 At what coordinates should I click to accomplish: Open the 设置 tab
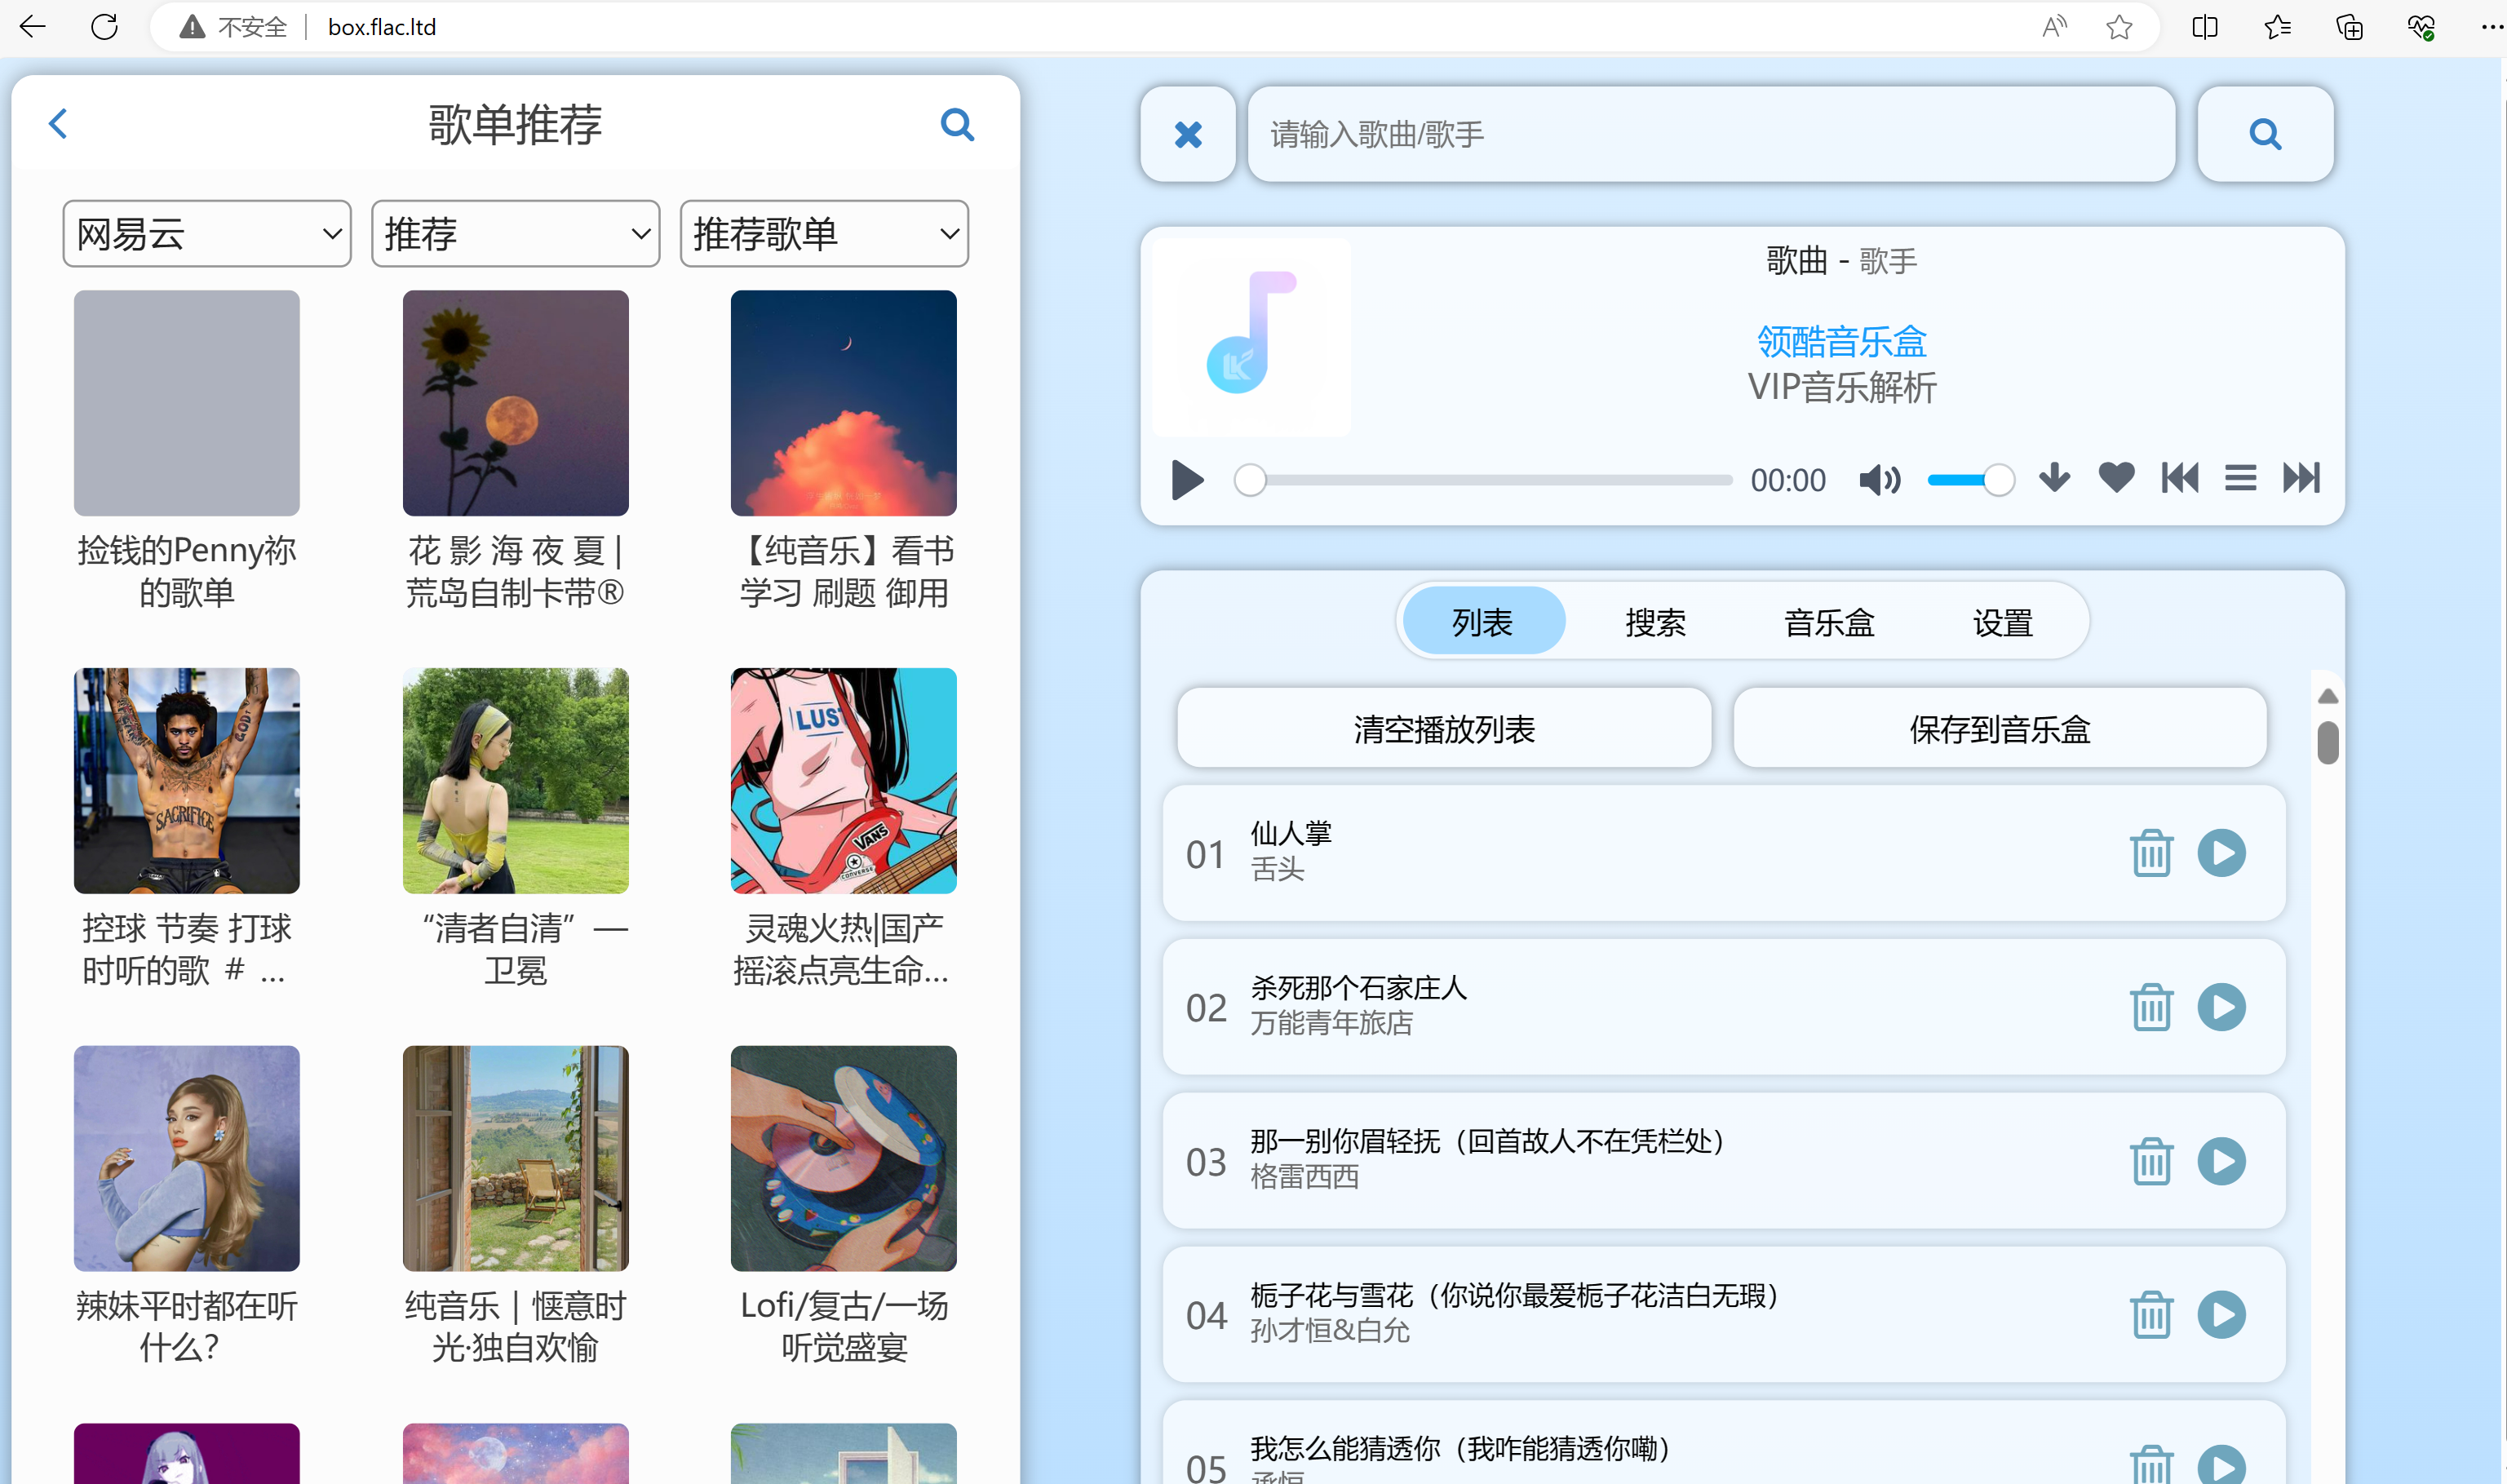tap(2002, 623)
